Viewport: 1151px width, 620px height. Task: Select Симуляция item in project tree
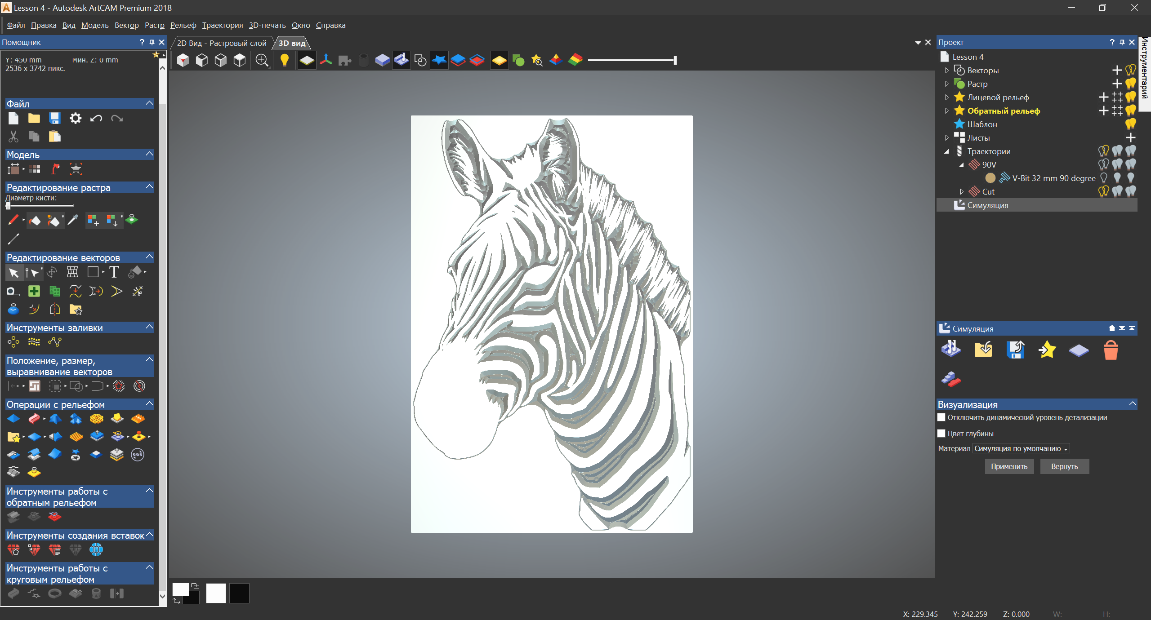pos(987,205)
